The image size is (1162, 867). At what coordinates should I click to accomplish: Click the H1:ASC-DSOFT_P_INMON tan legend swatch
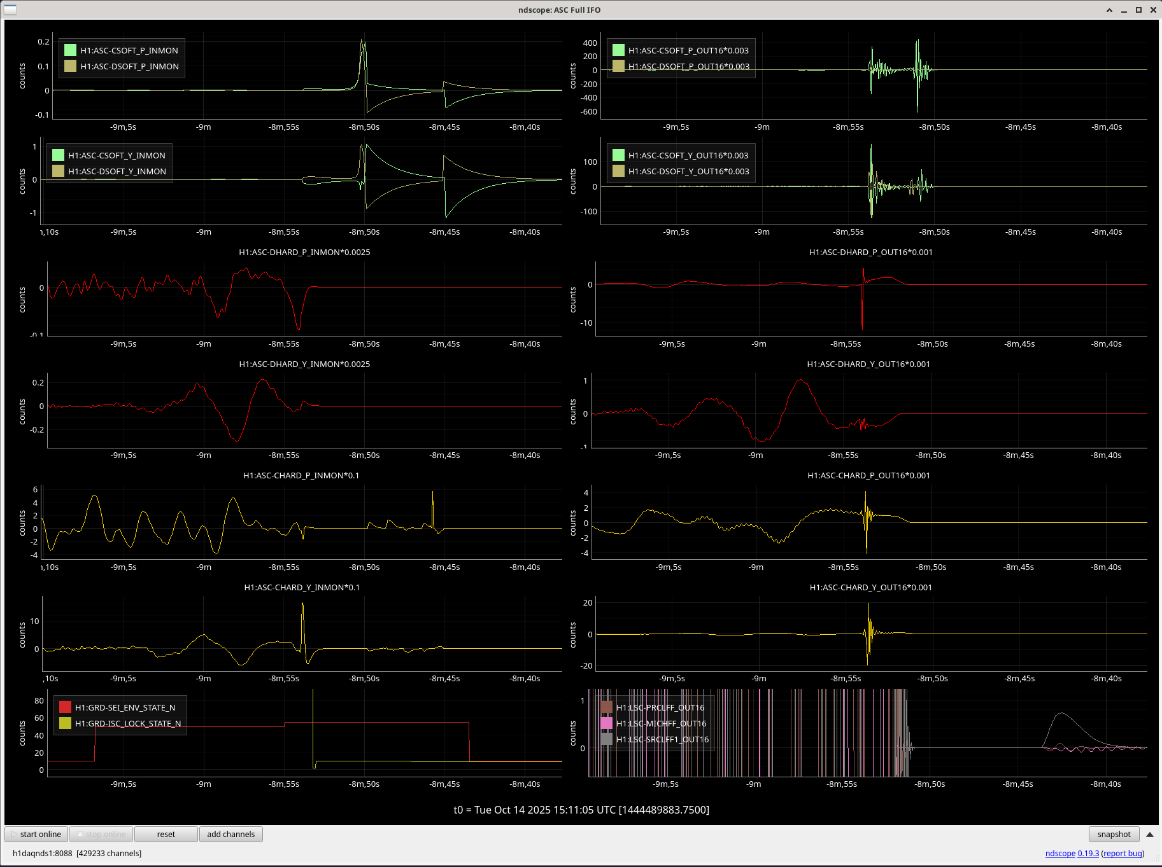click(x=70, y=66)
